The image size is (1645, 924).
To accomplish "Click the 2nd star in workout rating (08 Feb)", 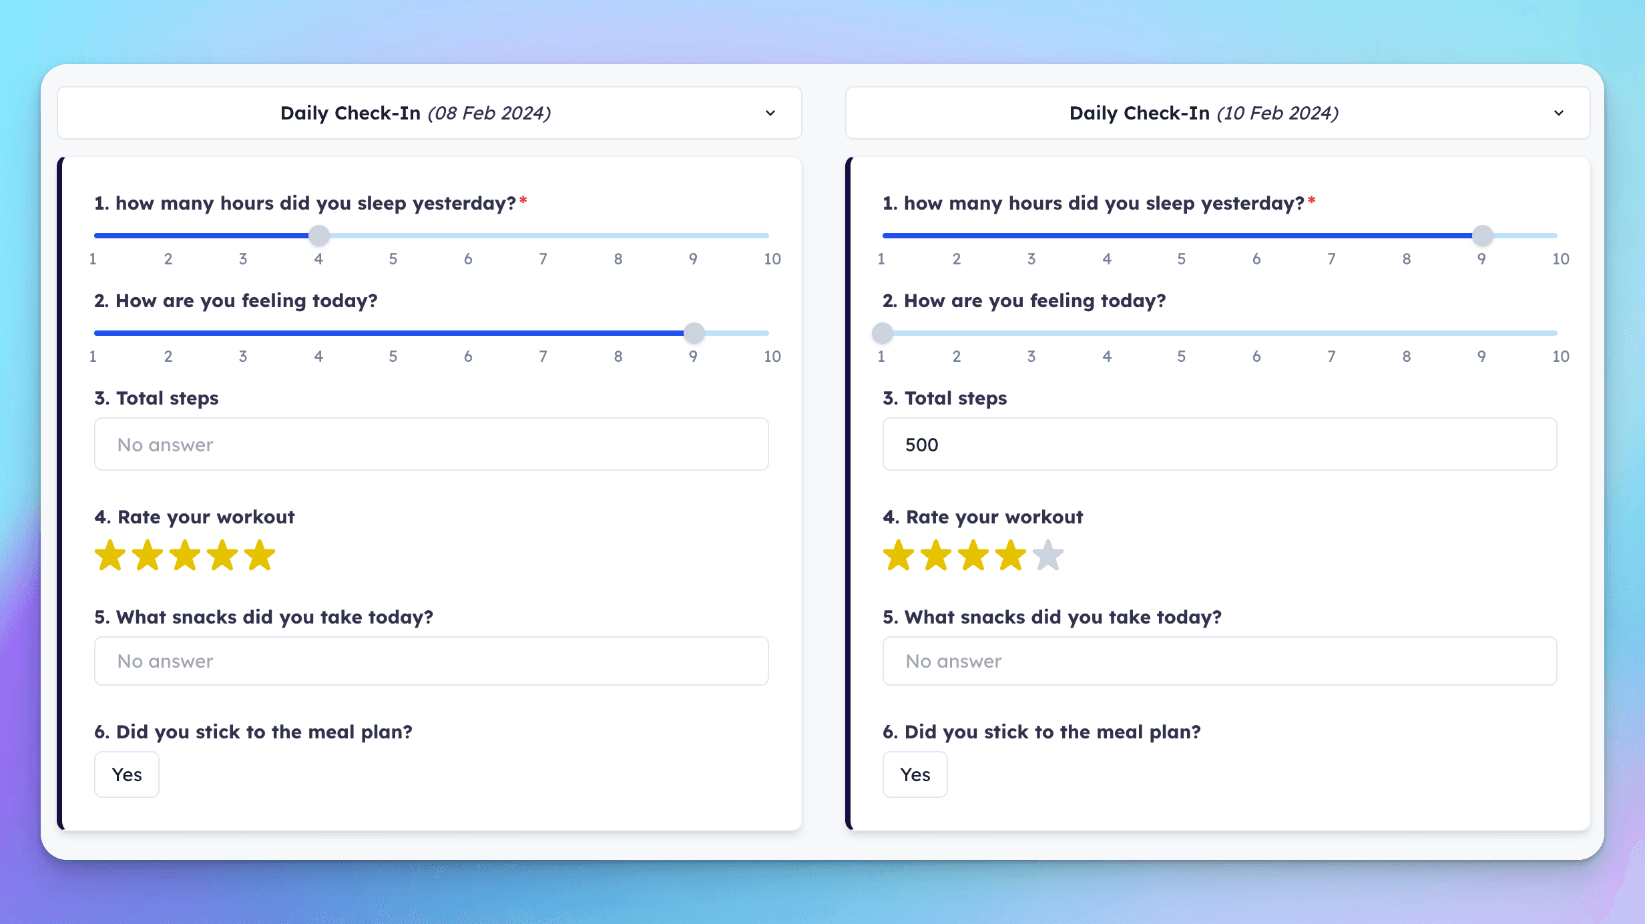I will [x=147, y=555].
